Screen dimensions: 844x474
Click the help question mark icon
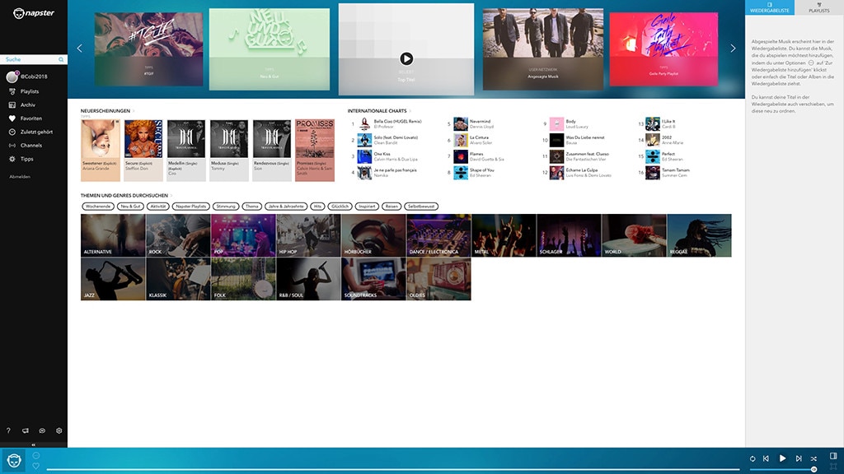(x=8, y=430)
